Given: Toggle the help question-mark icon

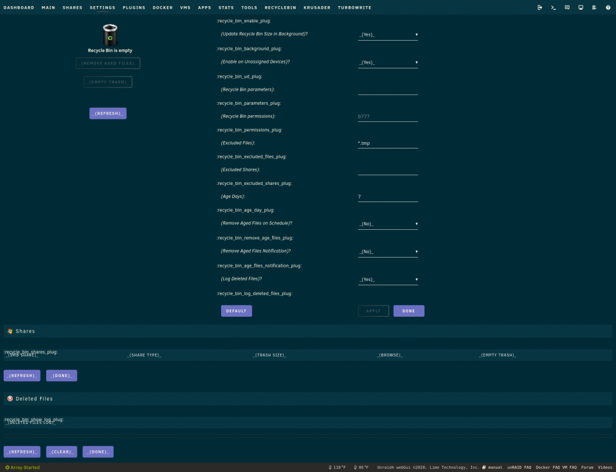Looking at the screenshot, I should 608,7.
